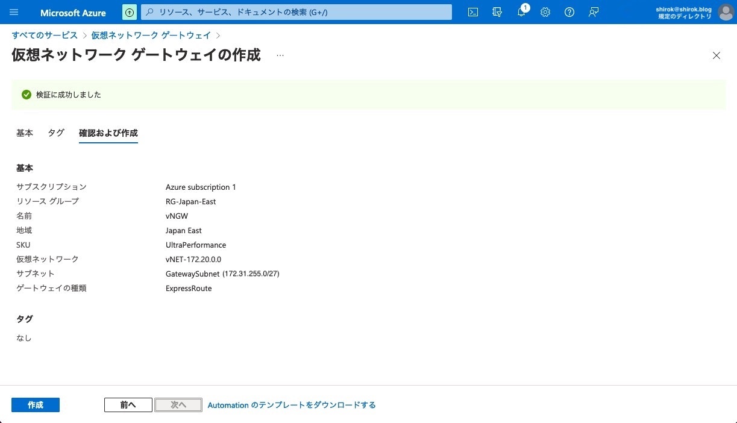Select the SKU value UltraPerformance
The image size is (737, 423).
(196, 245)
